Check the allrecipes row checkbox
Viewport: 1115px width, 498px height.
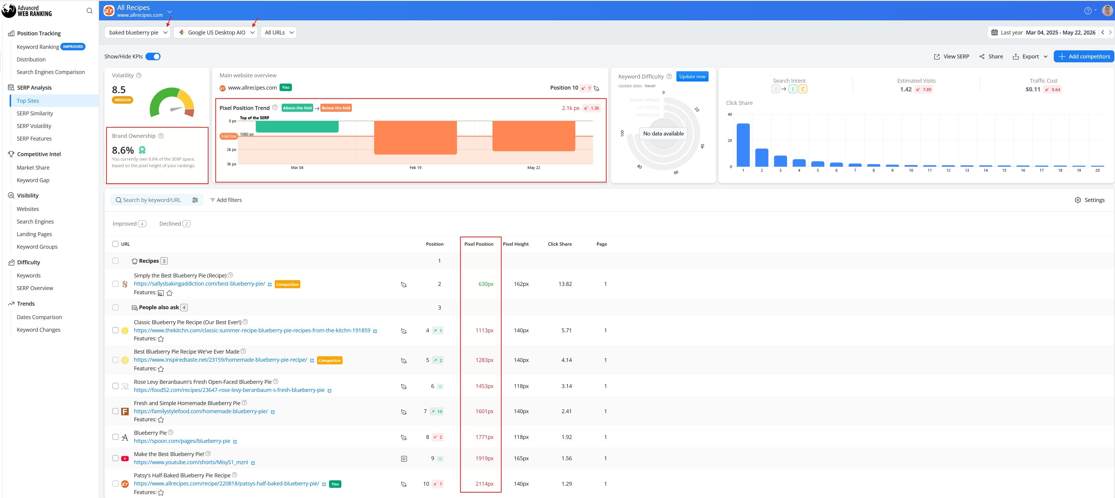coord(115,484)
